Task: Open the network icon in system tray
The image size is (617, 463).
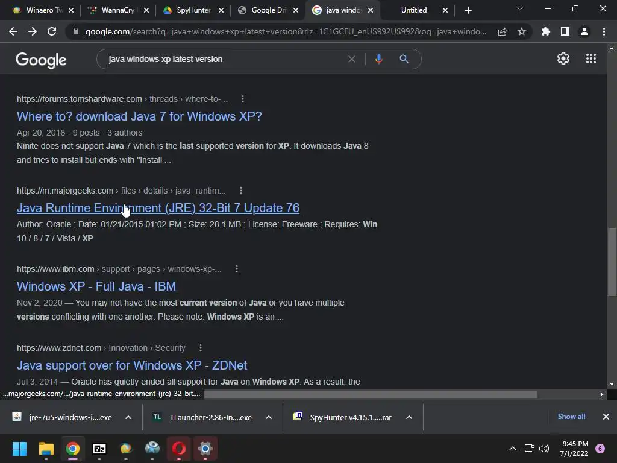Action: [x=529, y=449]
